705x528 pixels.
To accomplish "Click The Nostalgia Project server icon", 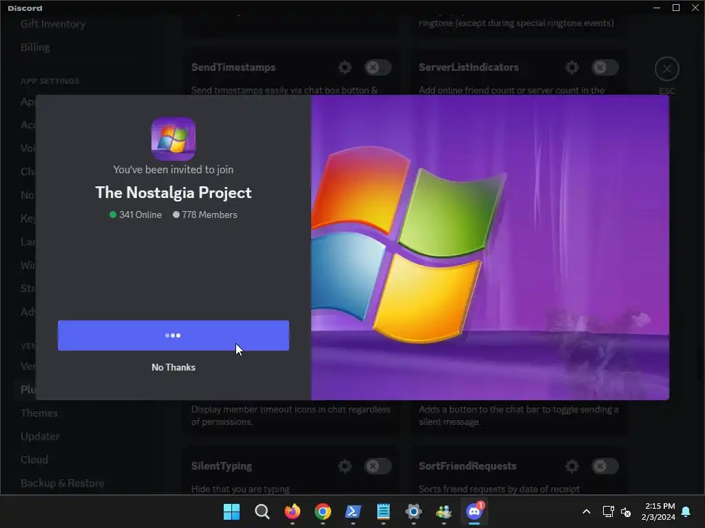I will click(173, 139).
